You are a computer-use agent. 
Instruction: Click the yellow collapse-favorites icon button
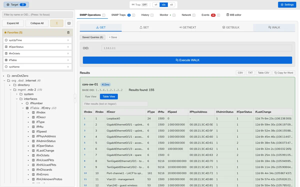coord(57,23)
